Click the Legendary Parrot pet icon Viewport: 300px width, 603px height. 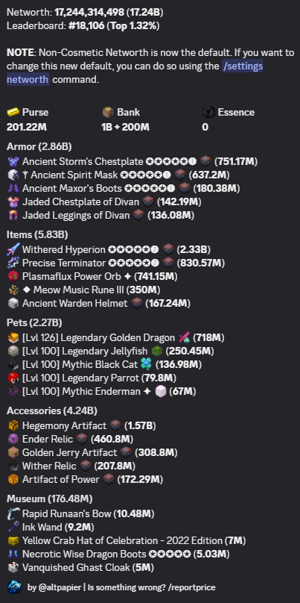13,378
